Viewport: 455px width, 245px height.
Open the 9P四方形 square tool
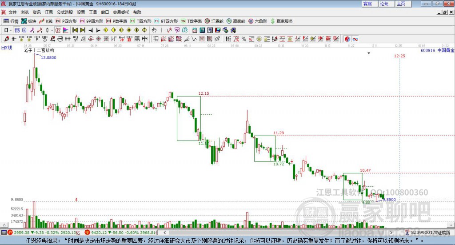coord(92,21)
